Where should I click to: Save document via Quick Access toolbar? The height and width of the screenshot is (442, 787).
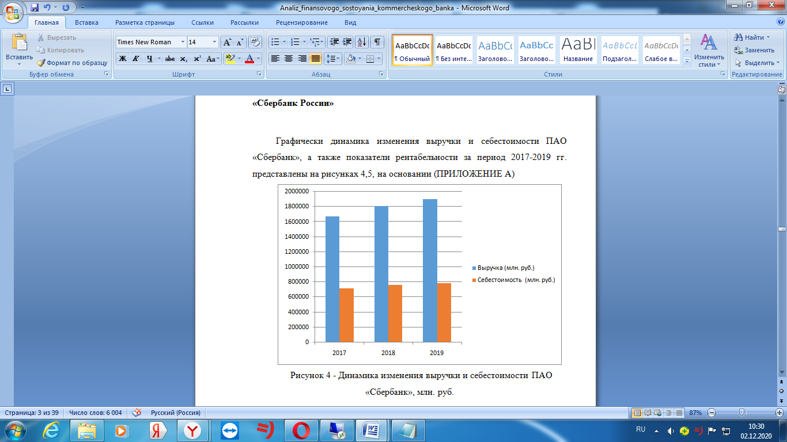click(35, 7)
